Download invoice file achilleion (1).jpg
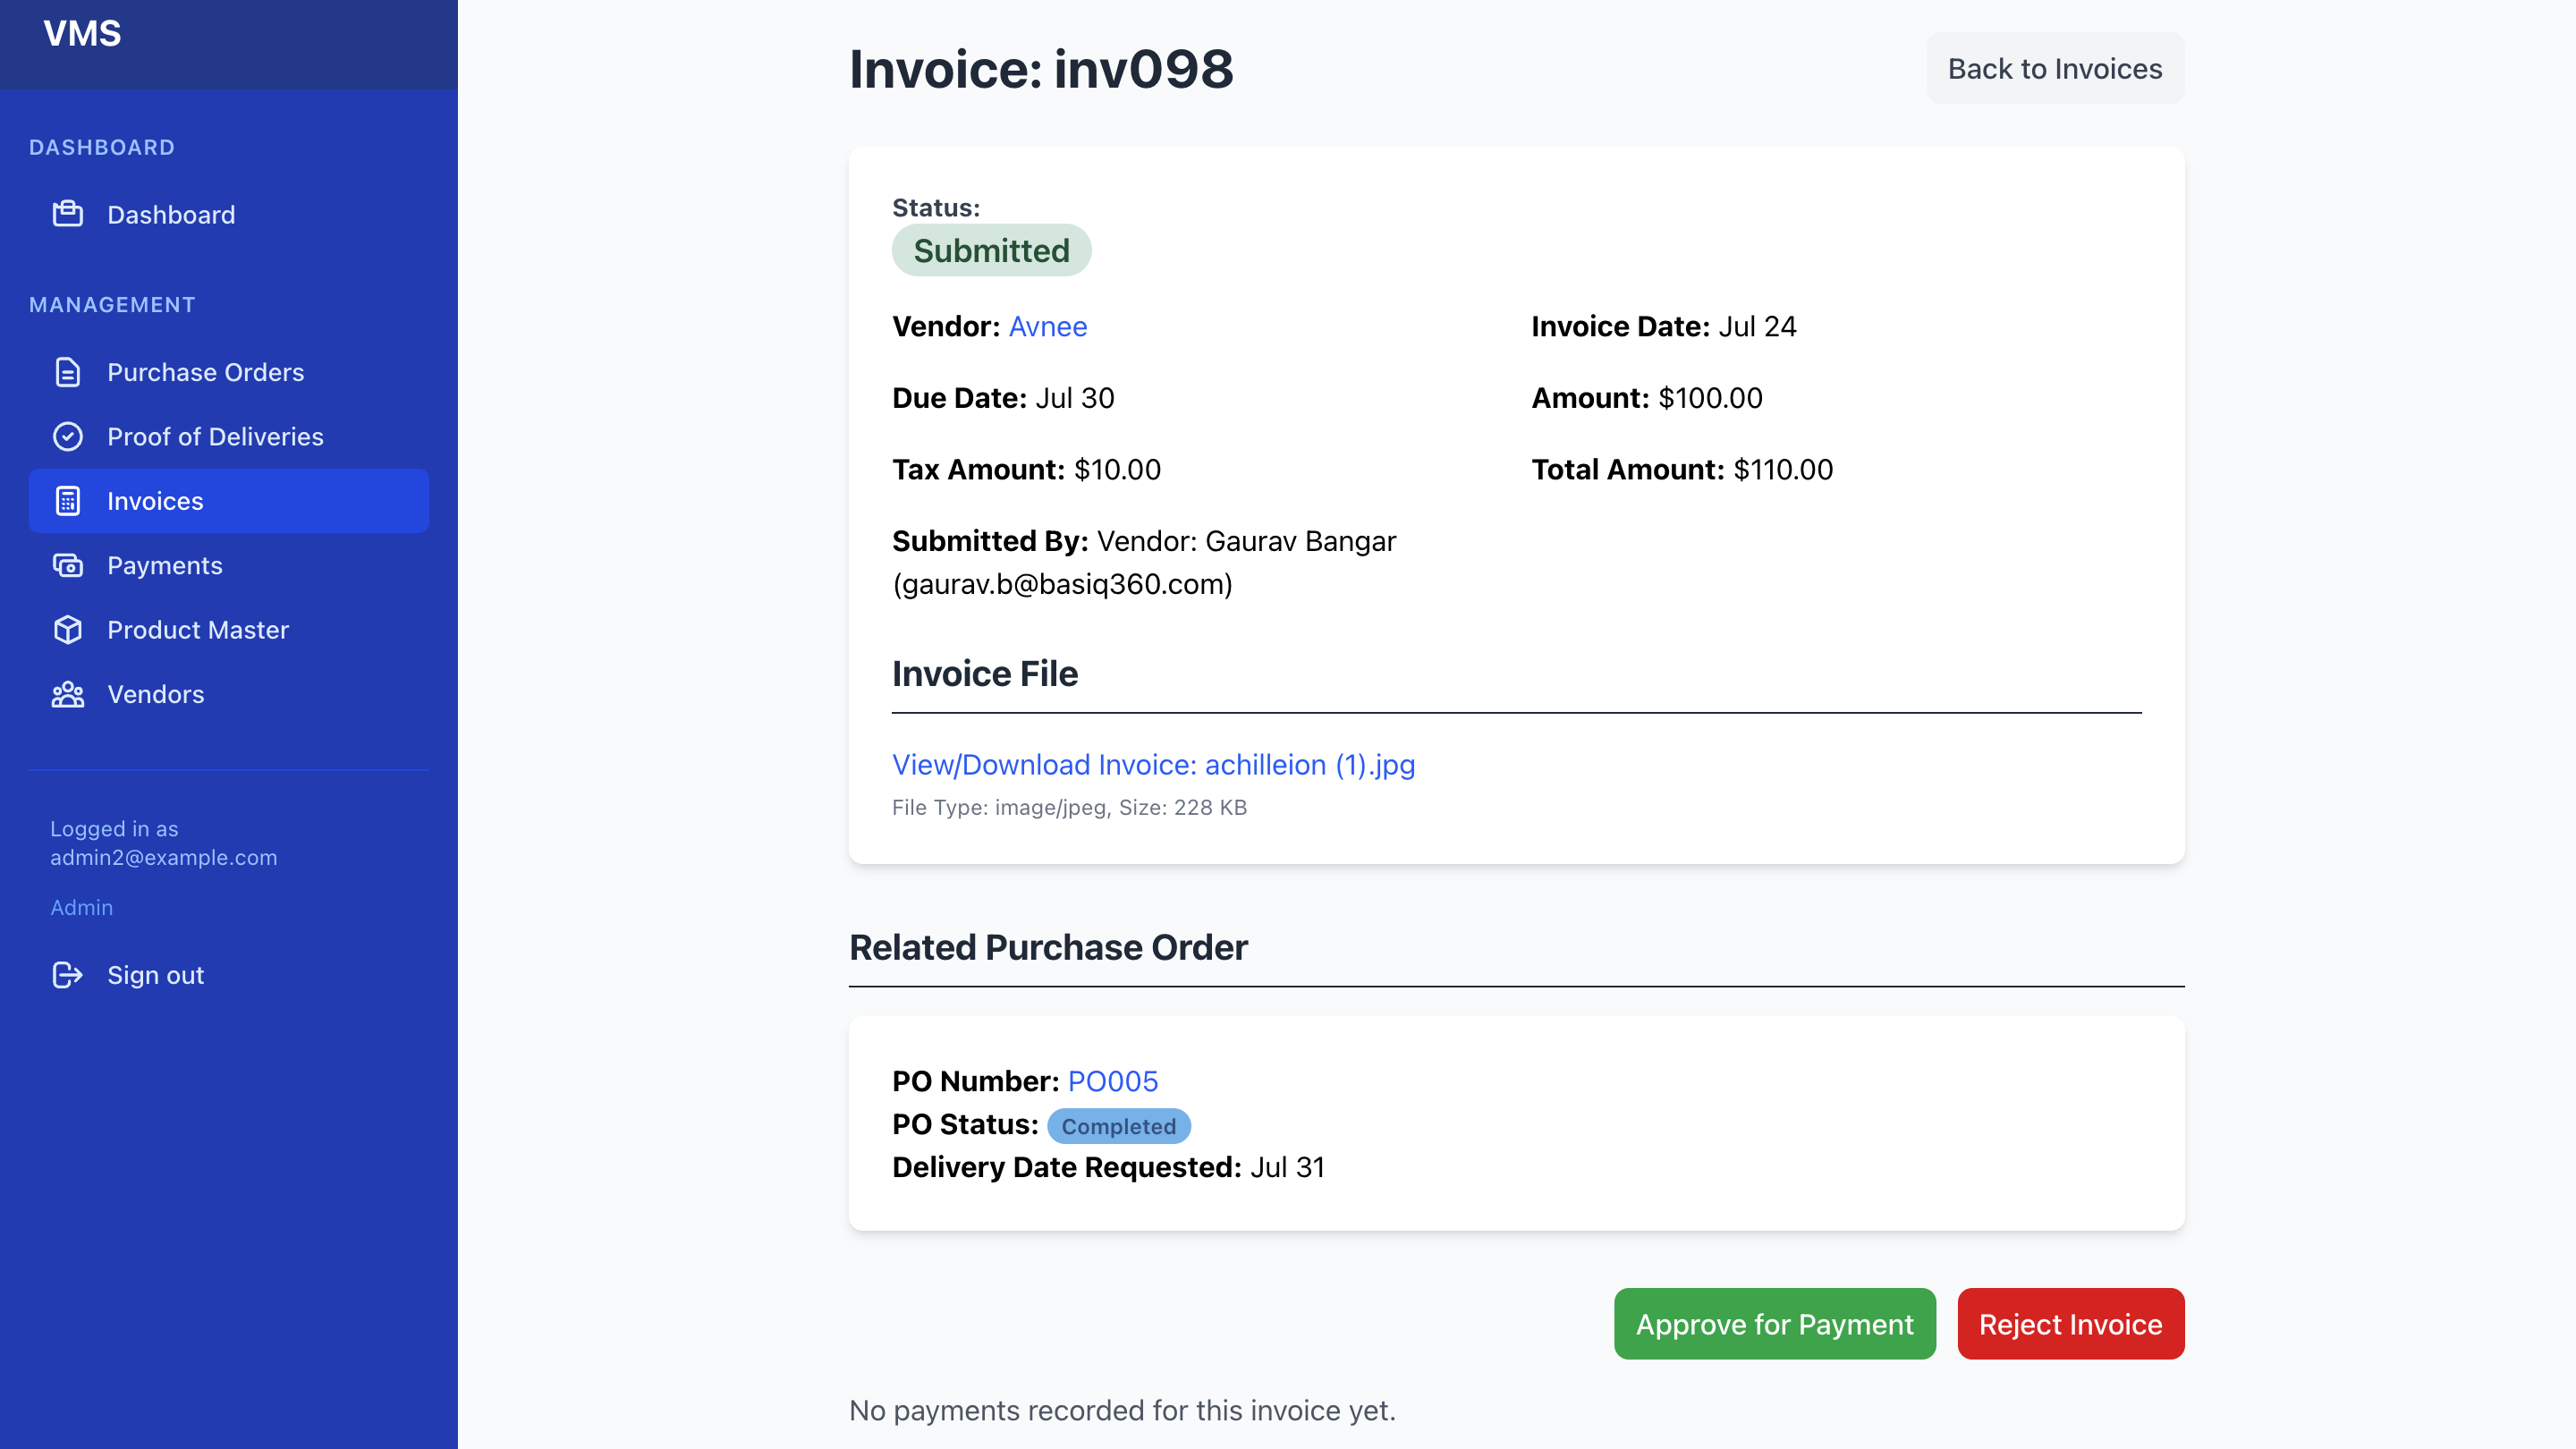 1153,765
